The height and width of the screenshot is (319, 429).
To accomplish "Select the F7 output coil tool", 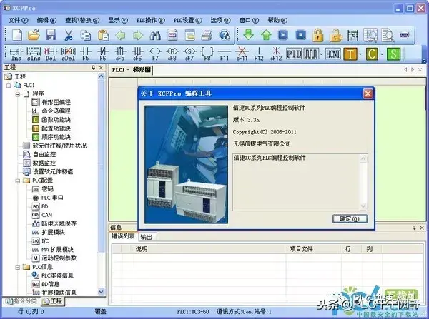I will (x=155, y=54).
